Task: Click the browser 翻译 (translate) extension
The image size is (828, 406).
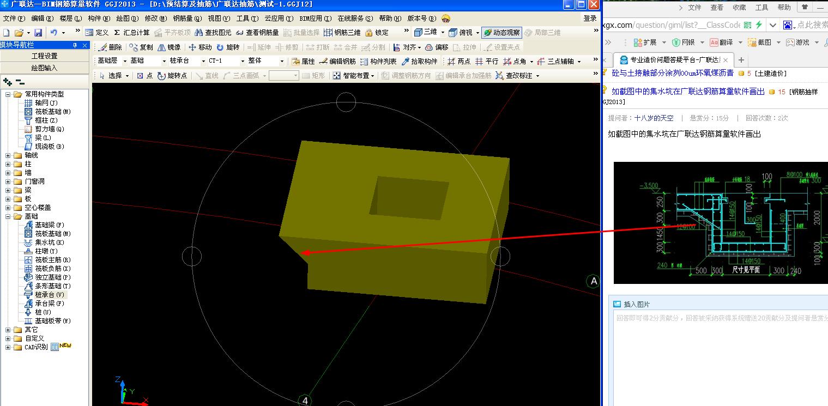Action: point(721,42)
